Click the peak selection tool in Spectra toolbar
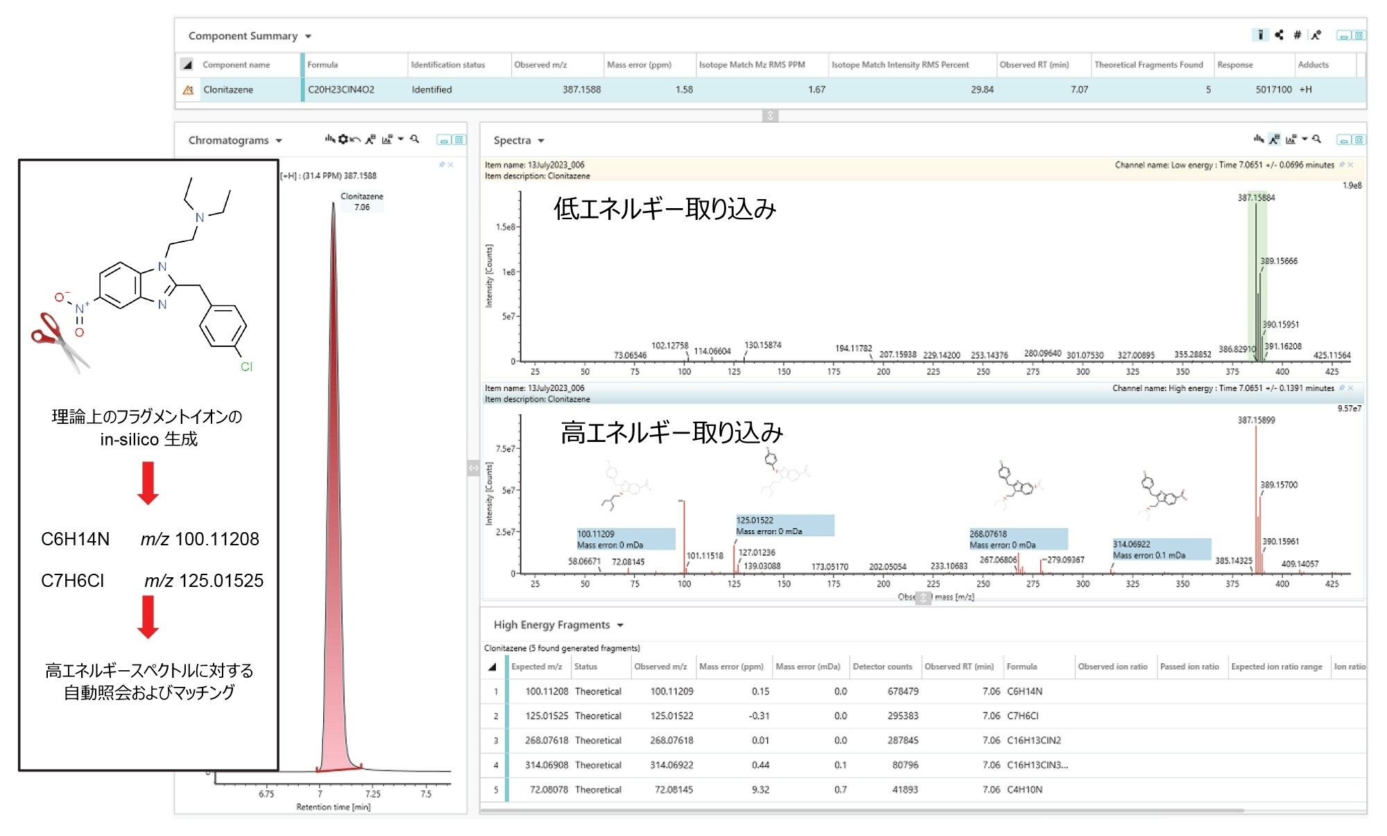 [x=1258, y=139]
